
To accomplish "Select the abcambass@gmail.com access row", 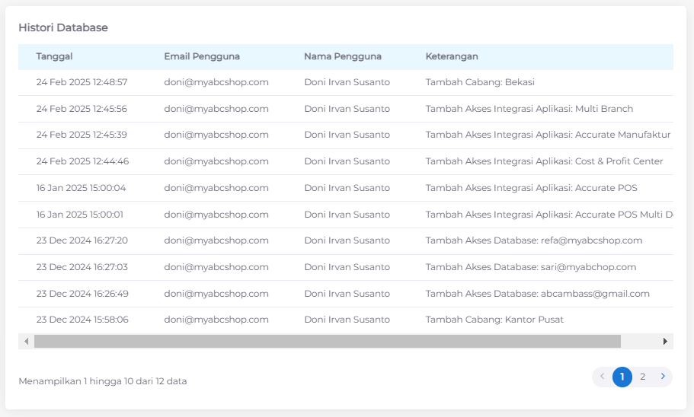I will click(x=537, y=294).
